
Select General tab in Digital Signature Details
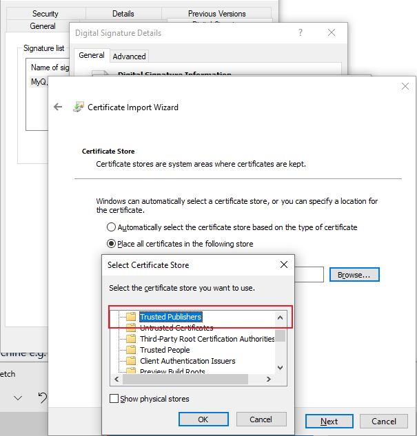pos(92,55)
